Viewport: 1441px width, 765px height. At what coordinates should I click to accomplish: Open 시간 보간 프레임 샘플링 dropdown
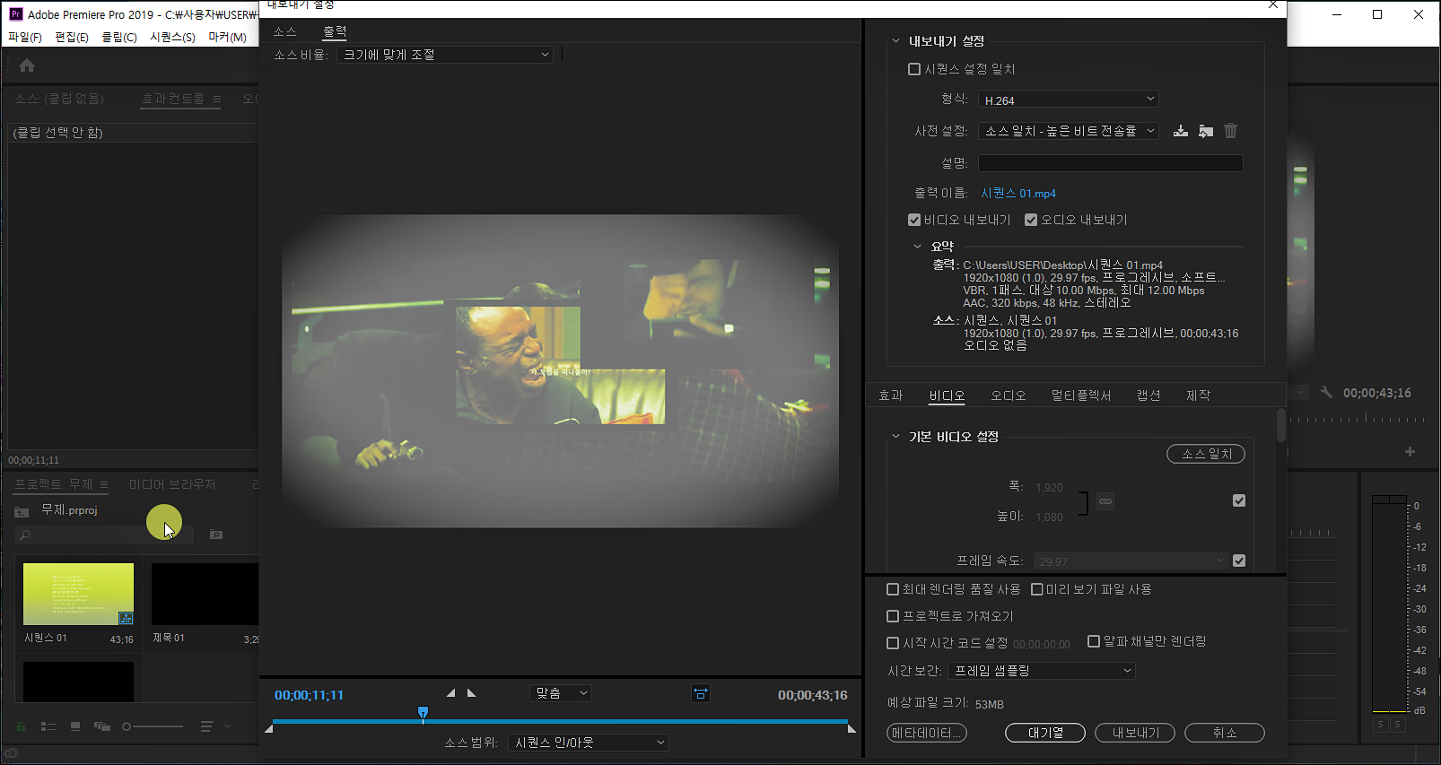click(1042, 671)
